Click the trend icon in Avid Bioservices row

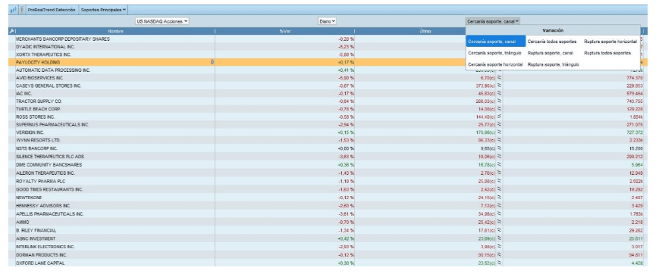(x=499, y=78)
